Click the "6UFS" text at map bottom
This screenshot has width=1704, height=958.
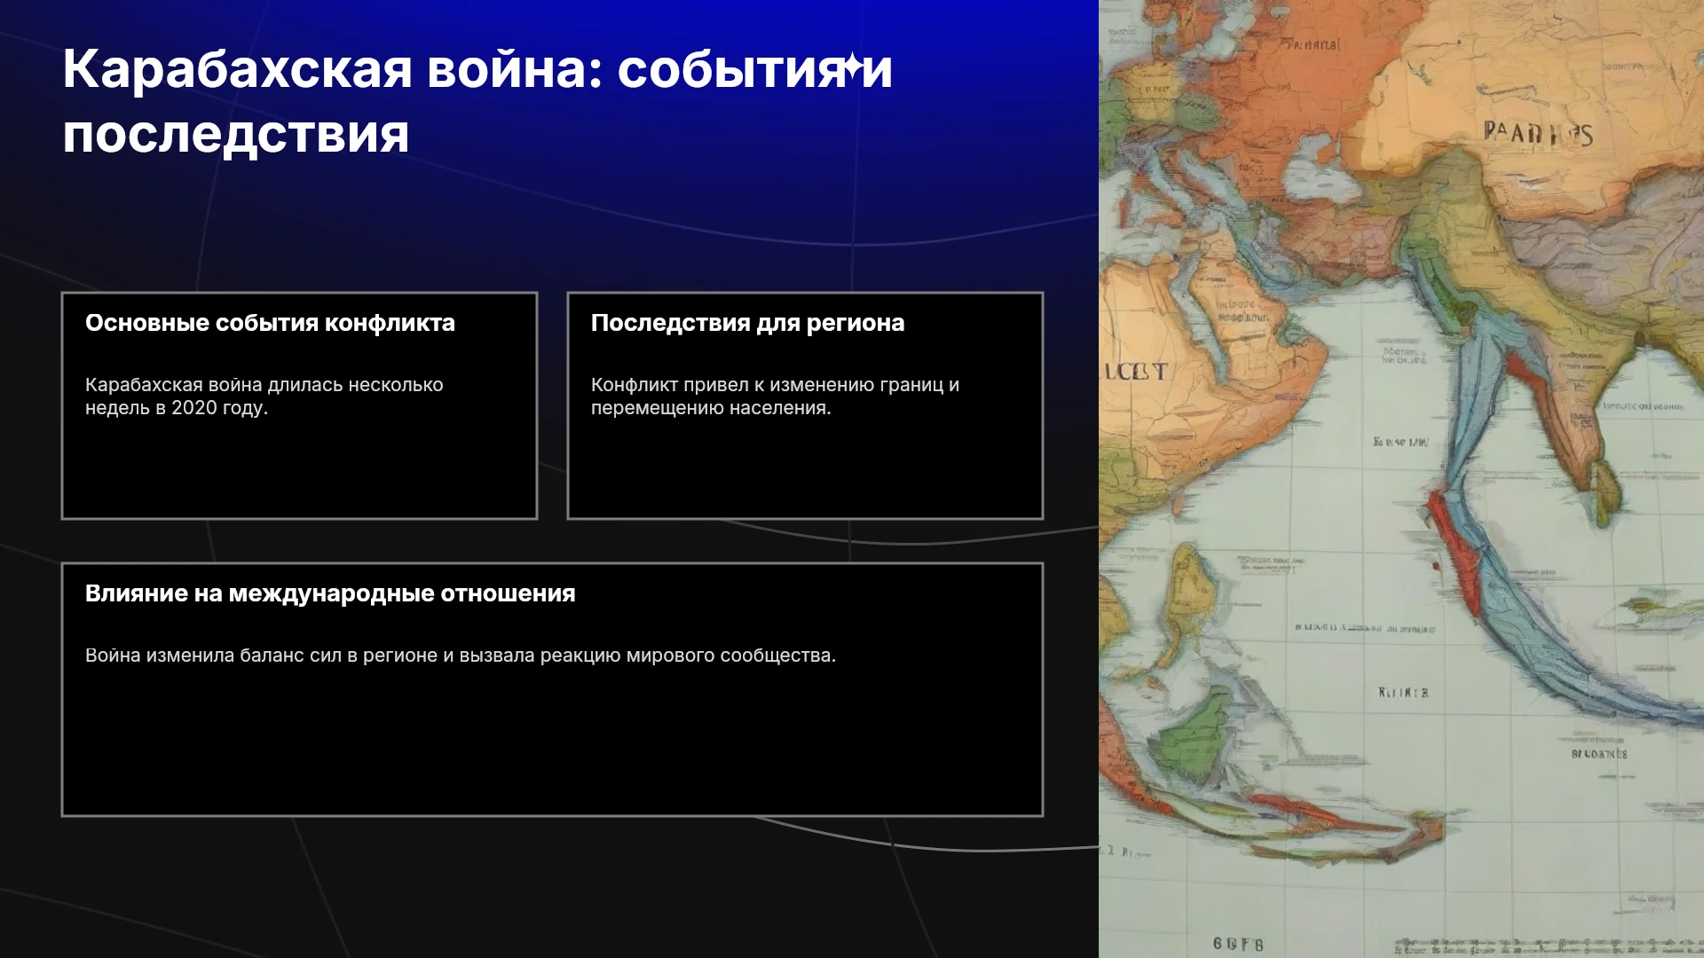1238,944
